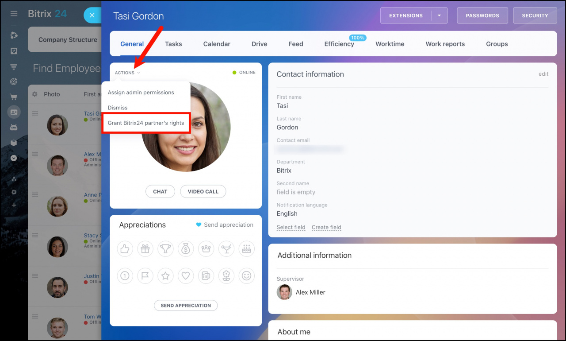Click the box cube icon in the sidebar
566x341 pixels.
tap(14, 143)
